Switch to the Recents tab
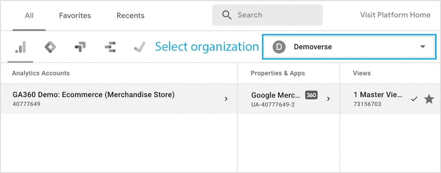 (130, 15)
